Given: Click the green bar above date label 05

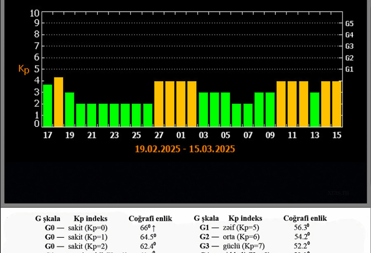Looking at the screenshot, I should tap(225, 110).
